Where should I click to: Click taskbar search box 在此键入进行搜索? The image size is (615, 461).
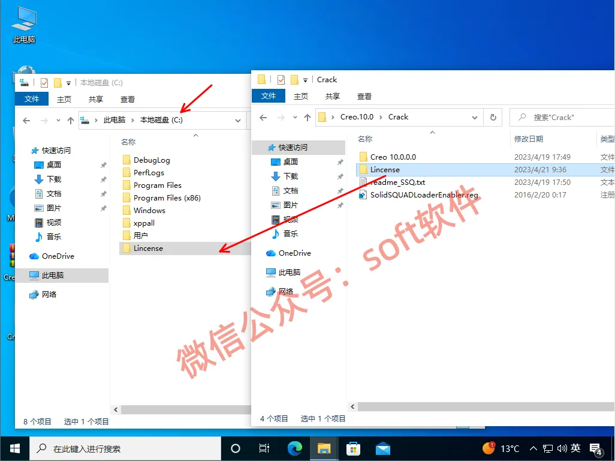click(125, 448)
